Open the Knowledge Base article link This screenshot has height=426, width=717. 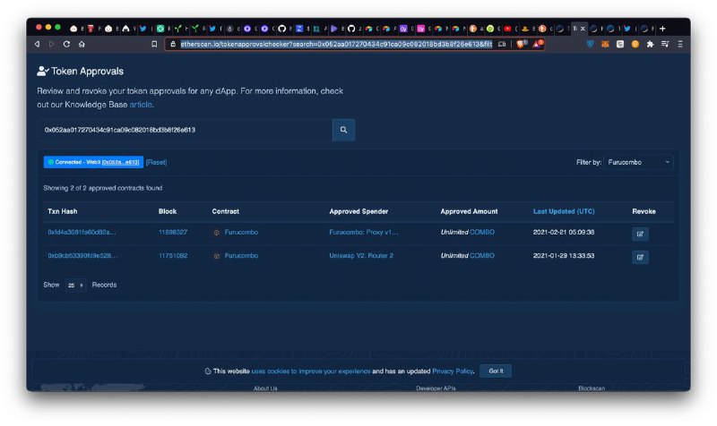point(141,105)
